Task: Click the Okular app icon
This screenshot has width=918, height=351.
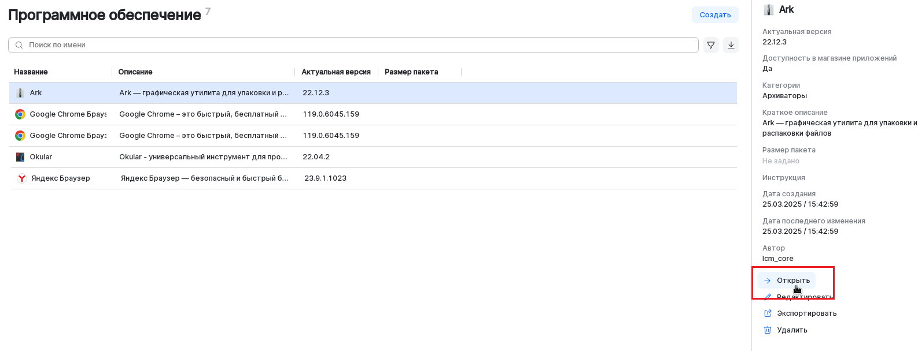Action: pos(20,157)
